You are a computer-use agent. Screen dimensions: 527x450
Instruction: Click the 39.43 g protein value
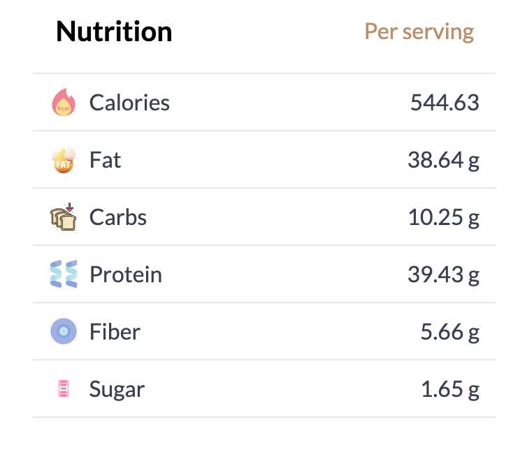tap(444, 275)
